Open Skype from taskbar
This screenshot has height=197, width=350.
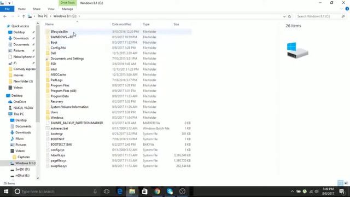170,192
